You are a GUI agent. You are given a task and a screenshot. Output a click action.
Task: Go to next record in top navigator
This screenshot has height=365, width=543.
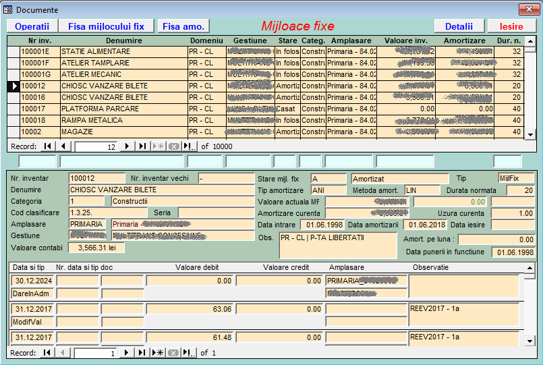coord(126,146)
